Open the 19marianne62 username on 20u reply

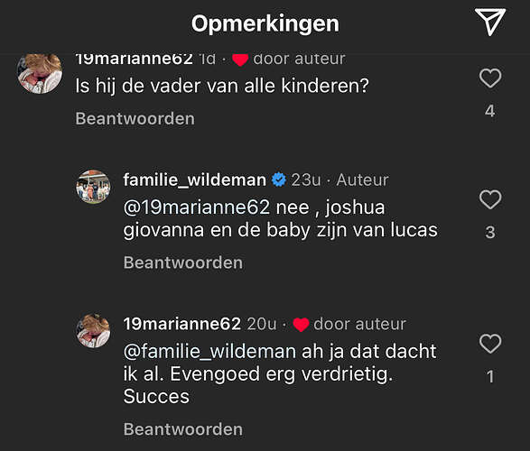181,324
